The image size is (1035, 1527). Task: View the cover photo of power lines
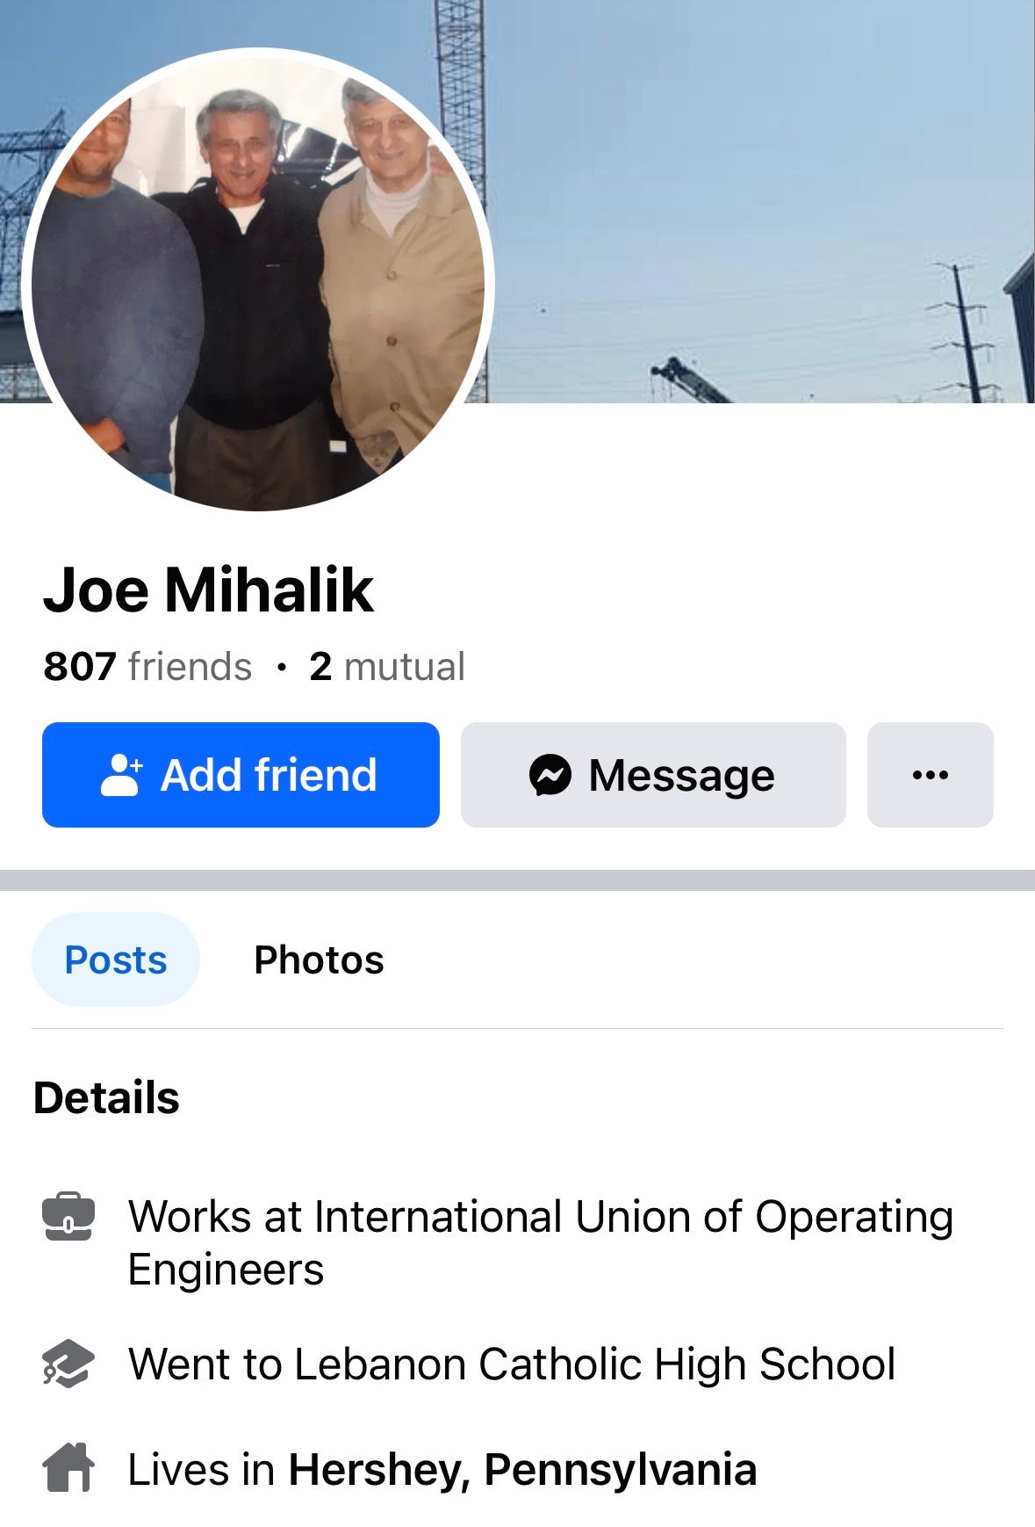[x=755, y=200]
